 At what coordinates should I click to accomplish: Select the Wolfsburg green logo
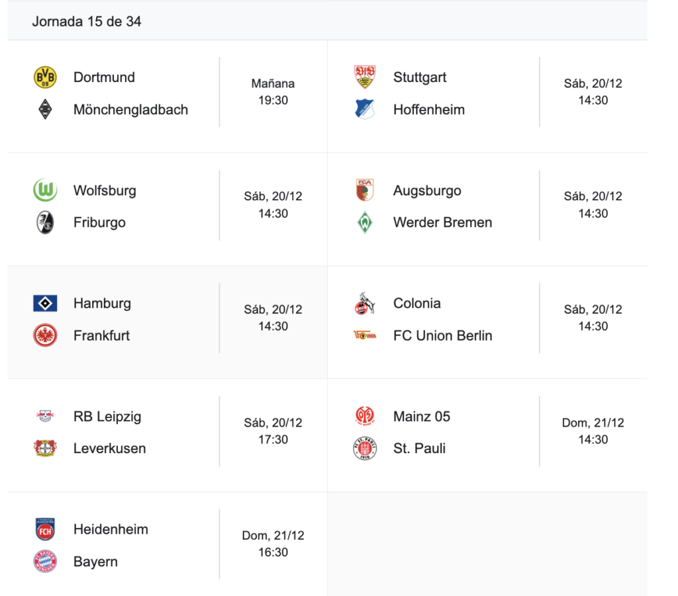coord(45,191)
